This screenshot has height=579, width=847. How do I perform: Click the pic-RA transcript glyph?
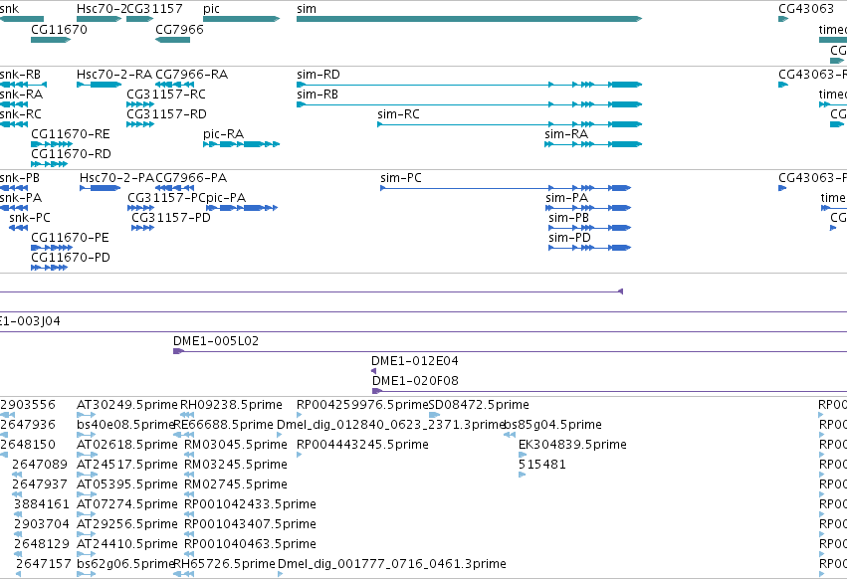coord(242,144)
